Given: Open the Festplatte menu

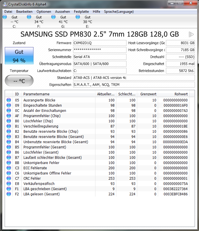Looking at the screenshot, I should (81, 12).
